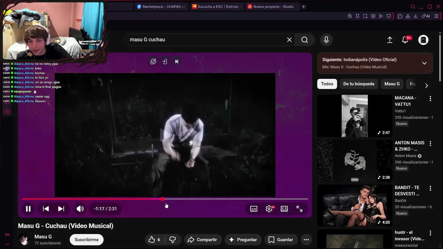Viewport: 443px width, 249px height.
Task: Clear the search box text
Action: pos(289,40)
